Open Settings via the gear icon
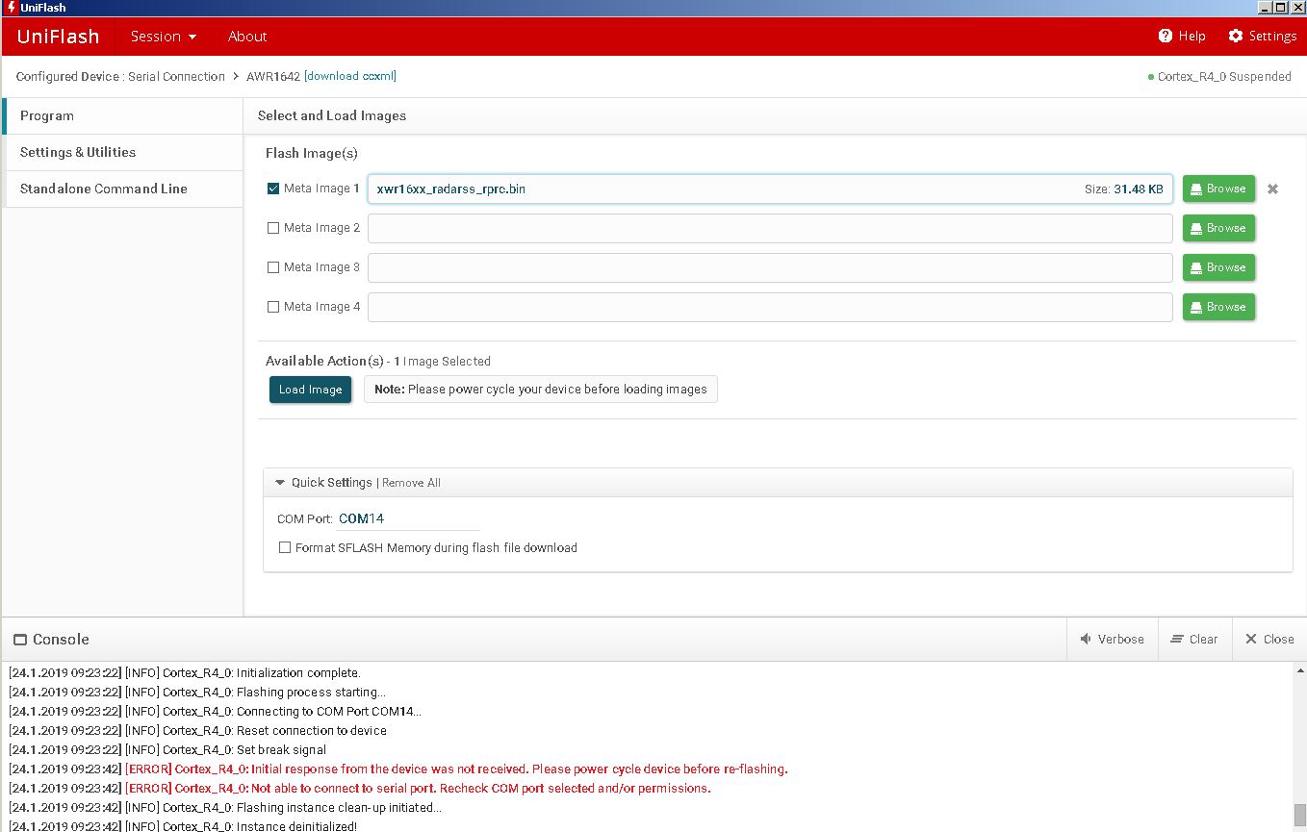Image resolution: width=1307 pixels, height=832 pixels. click(x=1236, y=36)
